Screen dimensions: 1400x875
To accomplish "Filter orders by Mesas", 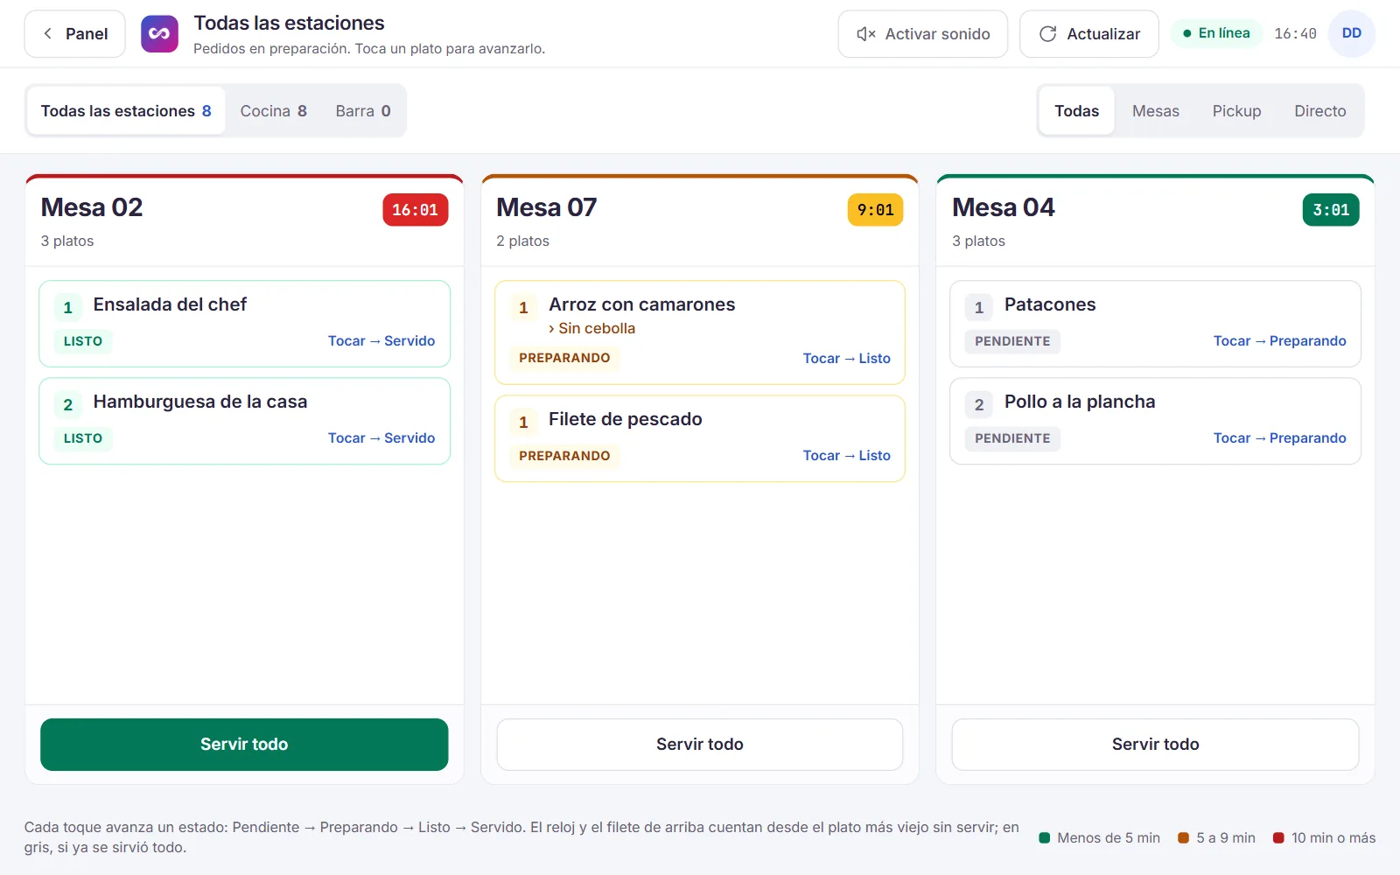I will 1155,111.
